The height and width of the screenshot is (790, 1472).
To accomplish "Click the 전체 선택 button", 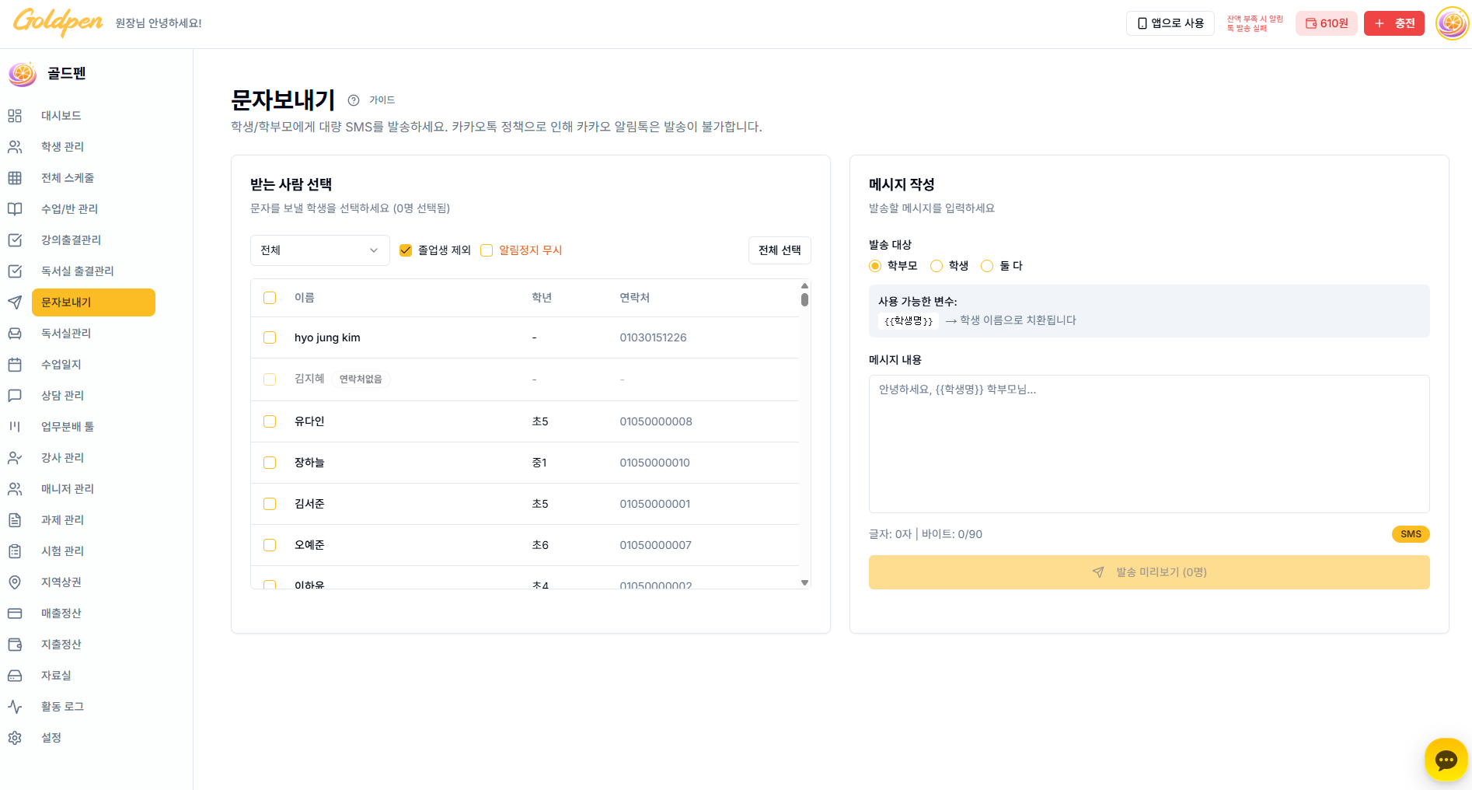I will (x=780, y=250).
